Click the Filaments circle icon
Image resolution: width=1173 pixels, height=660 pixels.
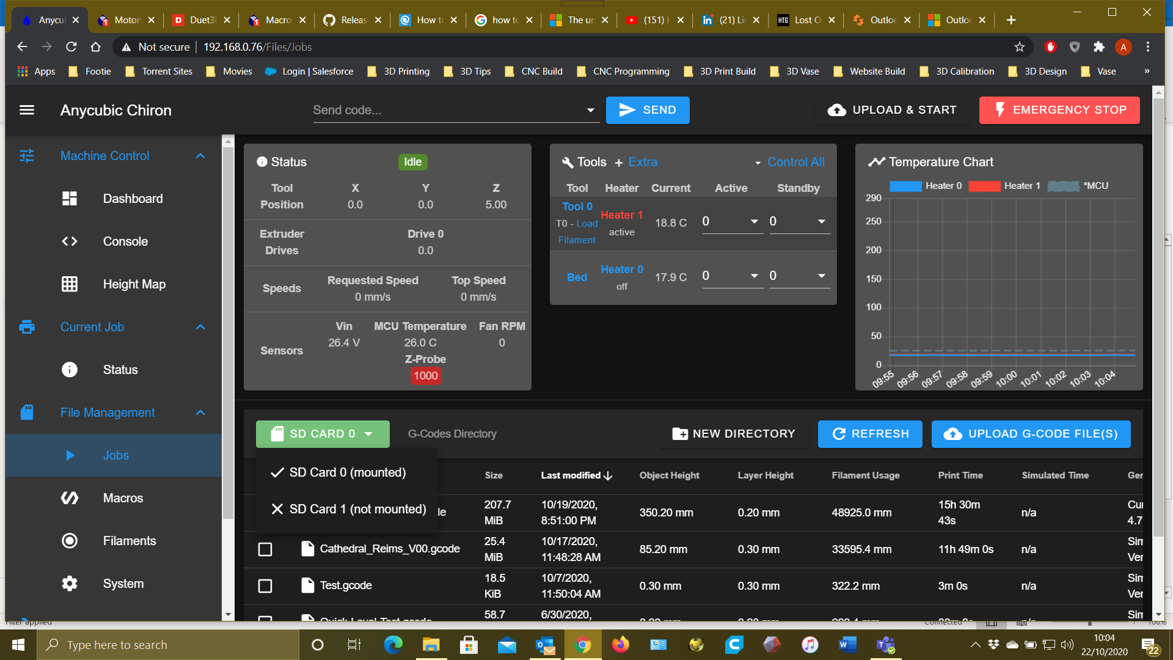[70, 541]
